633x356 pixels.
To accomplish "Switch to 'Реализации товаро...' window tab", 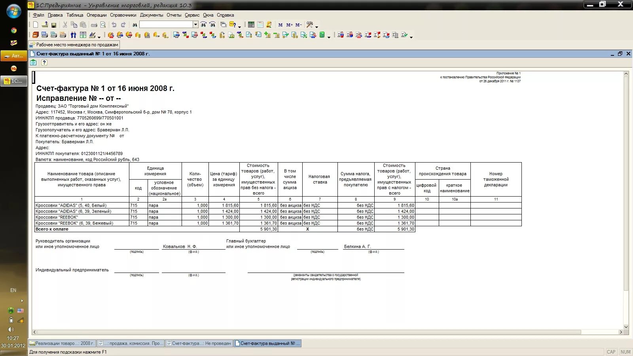I will pyautogui.click(x=62, y=343).
